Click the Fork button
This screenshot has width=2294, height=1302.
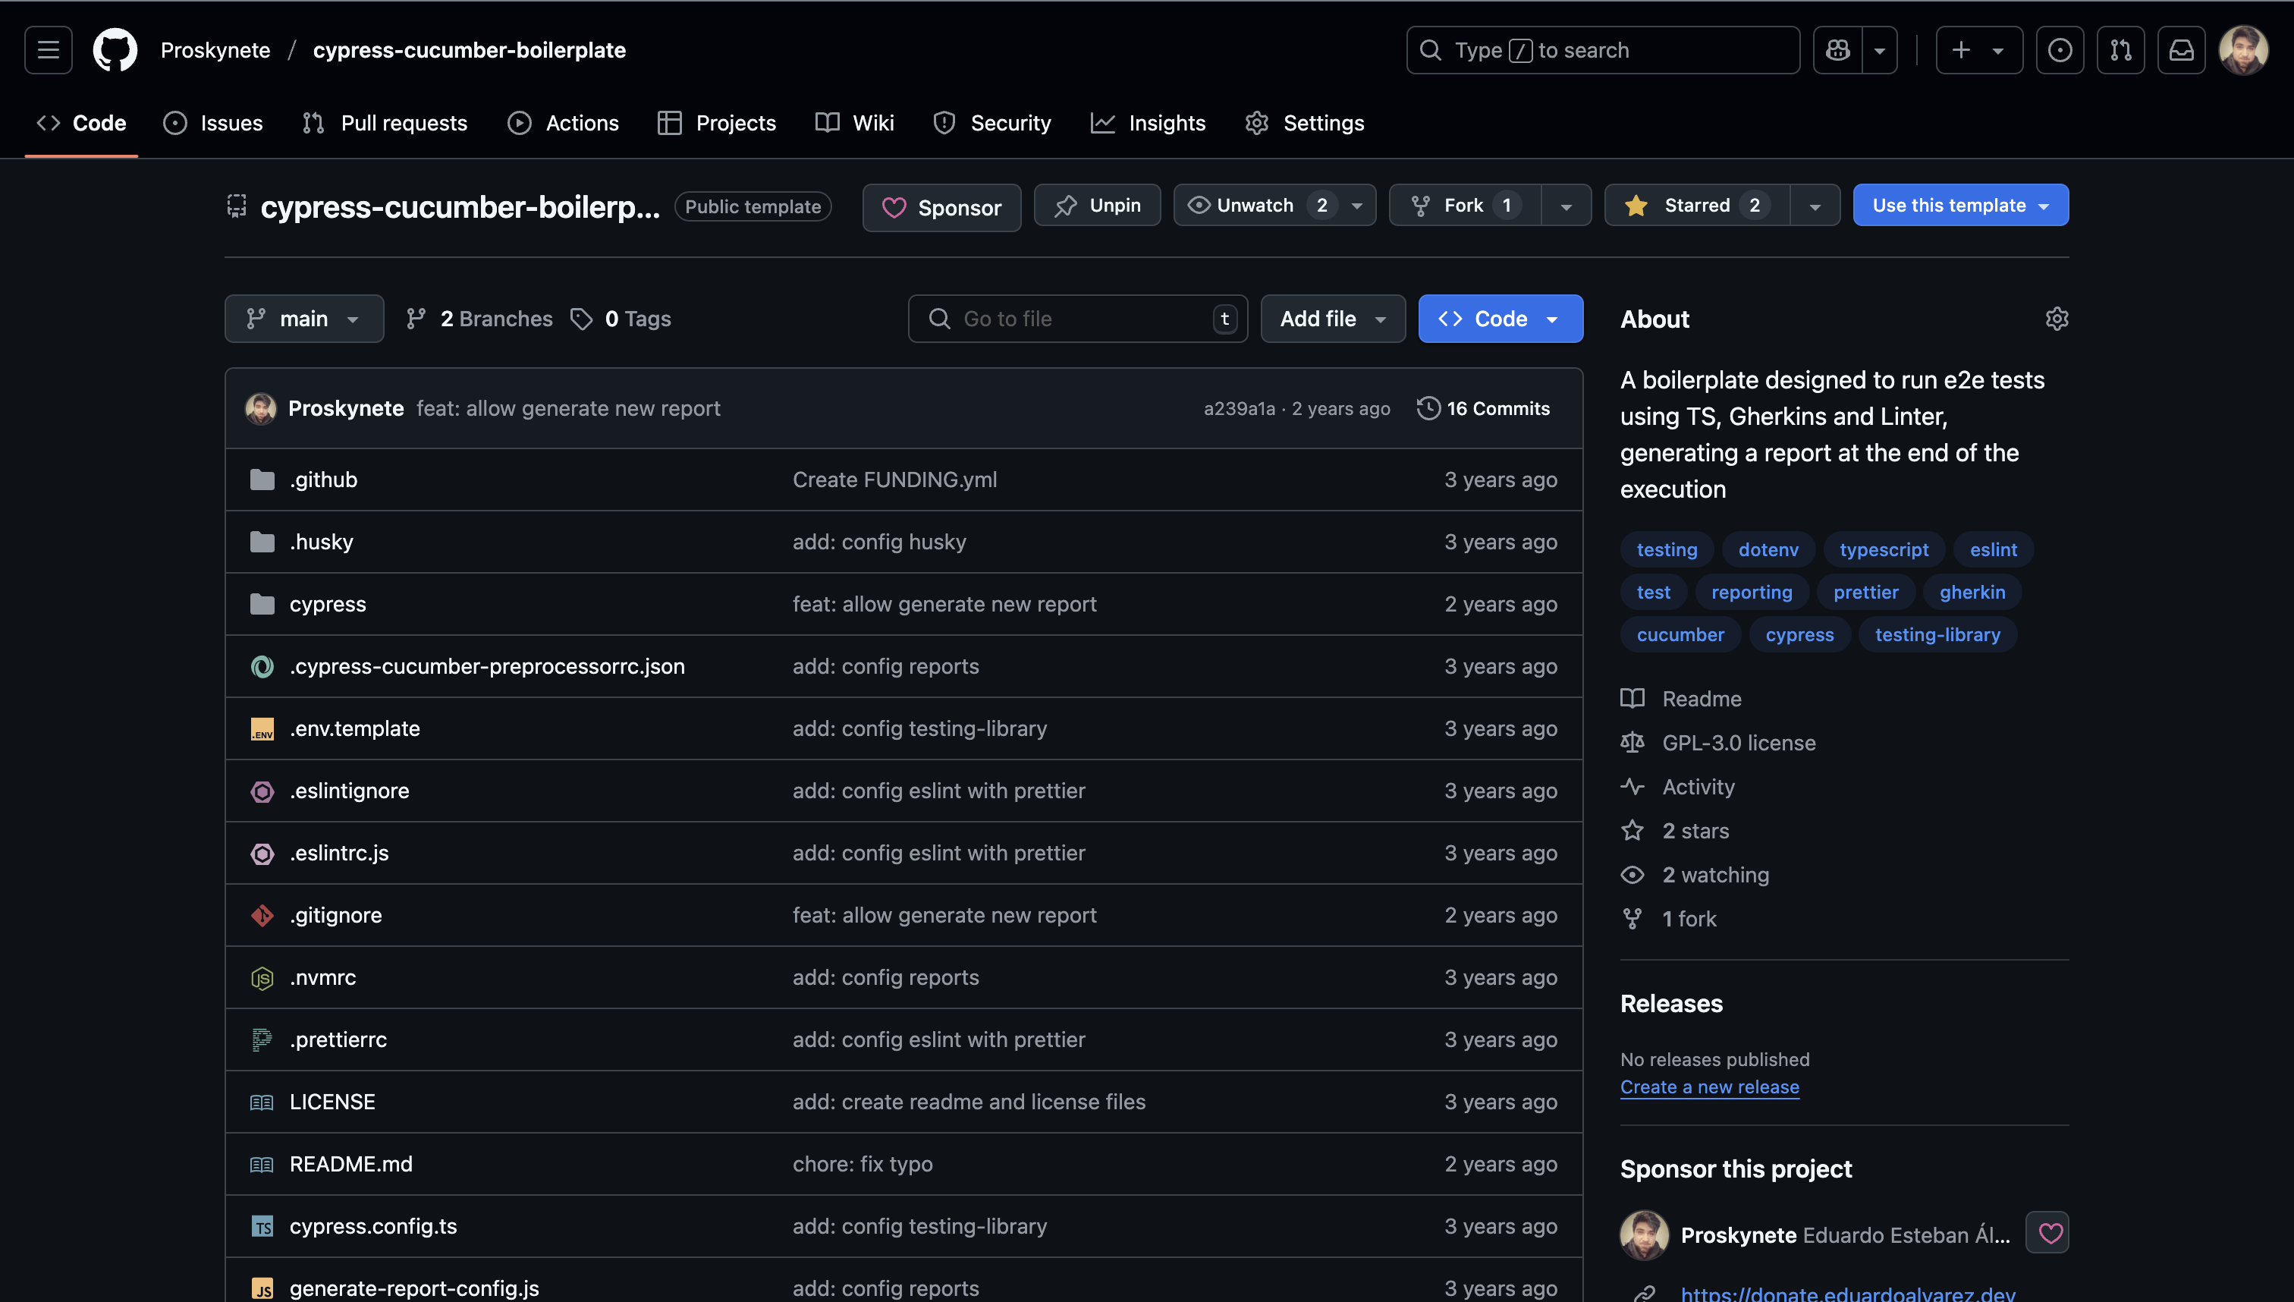[x=1464, y=205]
